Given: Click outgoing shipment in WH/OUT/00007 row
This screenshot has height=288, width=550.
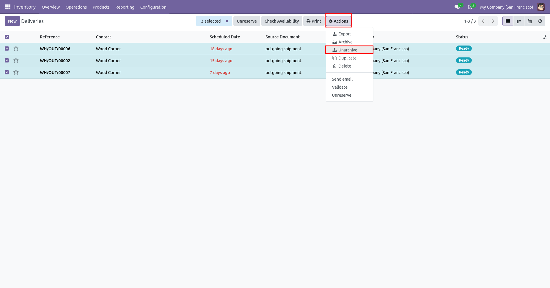Looking at the screenshot, I should coord(283,73).
